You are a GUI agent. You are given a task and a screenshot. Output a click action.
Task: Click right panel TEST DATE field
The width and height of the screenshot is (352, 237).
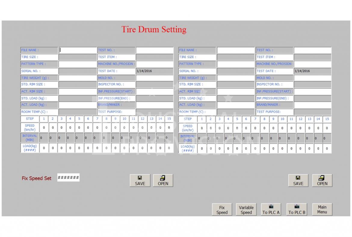pos(312,71)
